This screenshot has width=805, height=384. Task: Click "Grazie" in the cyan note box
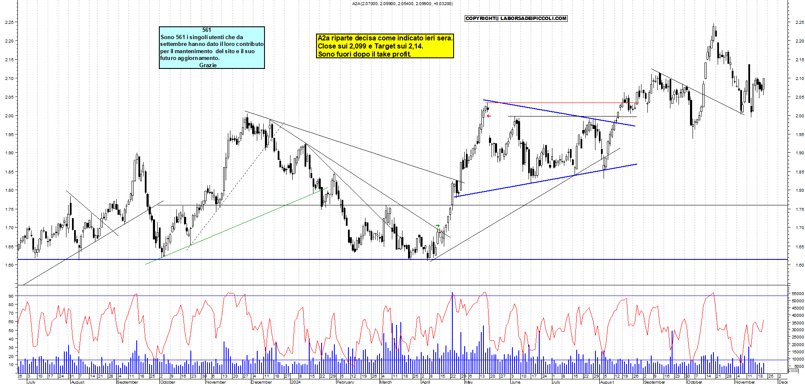coord(208,65)
